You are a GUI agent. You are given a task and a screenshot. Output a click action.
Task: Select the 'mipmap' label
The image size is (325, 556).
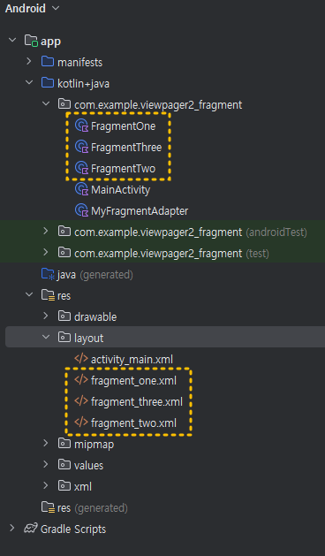(94, 445)
